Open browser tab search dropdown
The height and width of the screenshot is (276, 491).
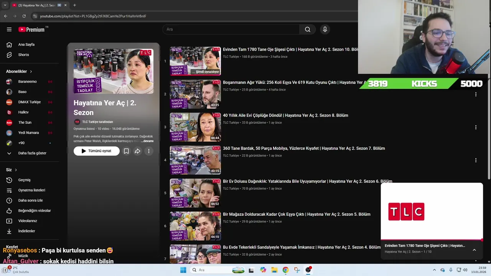coord(5,5)
